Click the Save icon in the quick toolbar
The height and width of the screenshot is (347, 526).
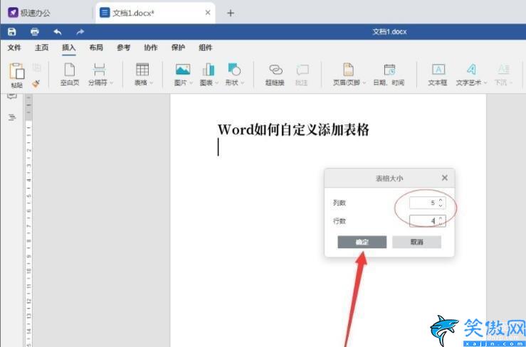(12, 32)
